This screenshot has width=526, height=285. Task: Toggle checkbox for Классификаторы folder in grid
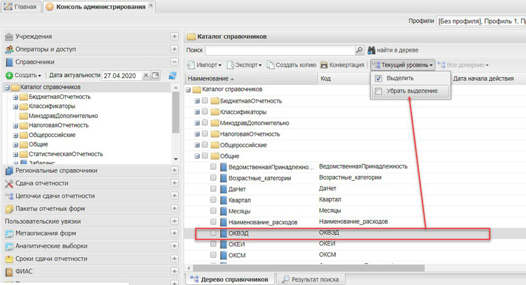click(205, 112)
